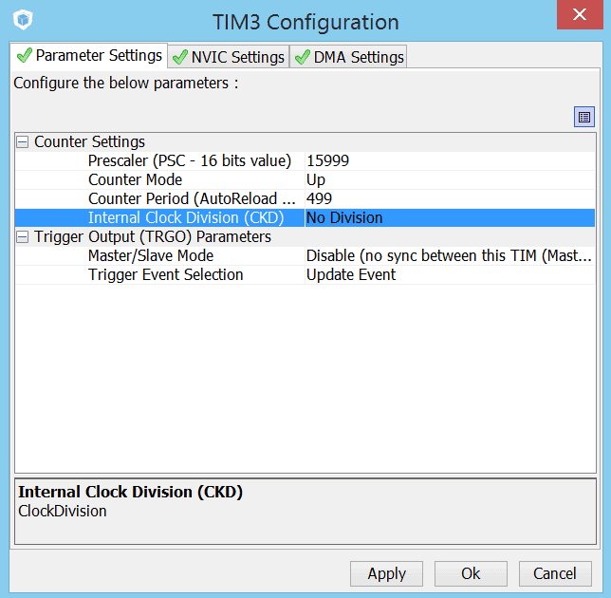Collapse the Trigger Output (TRGO) Parameters group

(x=23, y=237)
